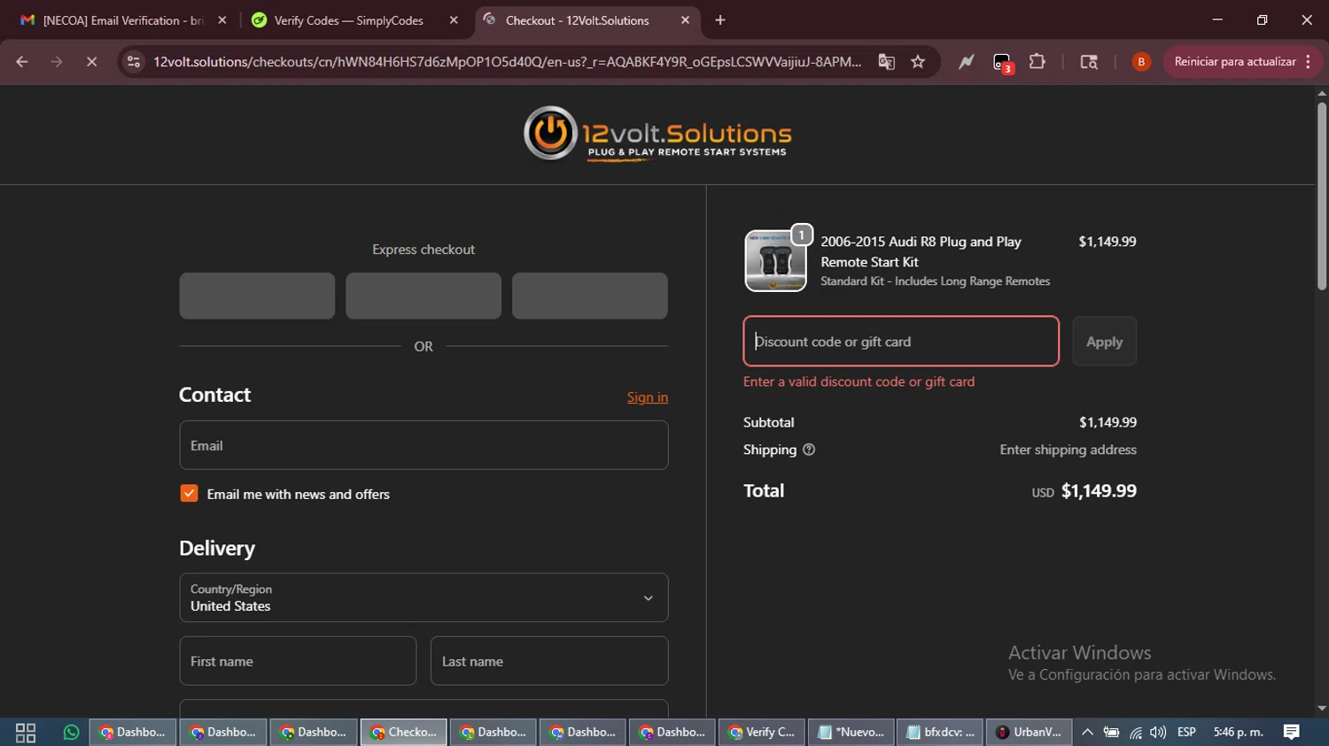
Task: Open the Verify C... taskbar window
Action: pos(761,733)
